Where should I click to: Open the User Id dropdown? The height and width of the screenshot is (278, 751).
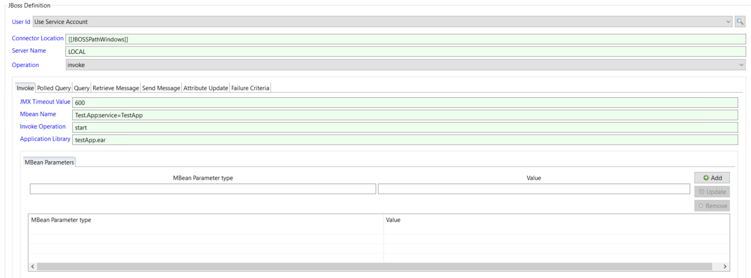(x=383, y=21)
